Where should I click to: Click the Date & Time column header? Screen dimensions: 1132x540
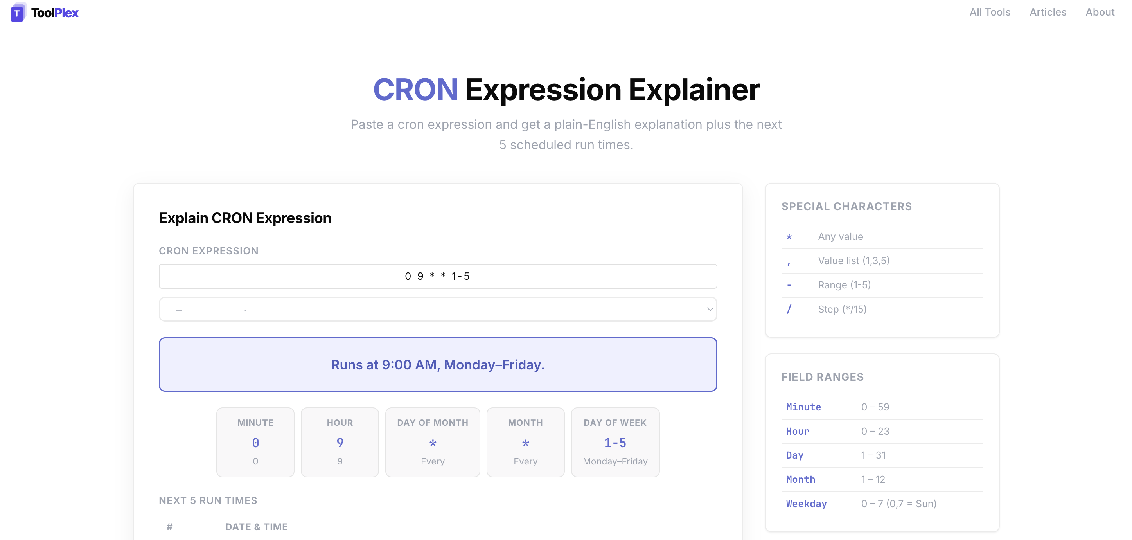click(256, 527)
